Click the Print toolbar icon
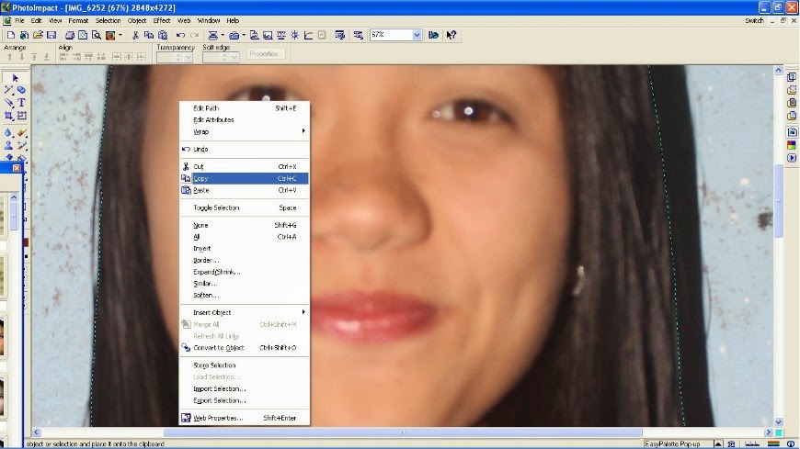 [69, 35]
